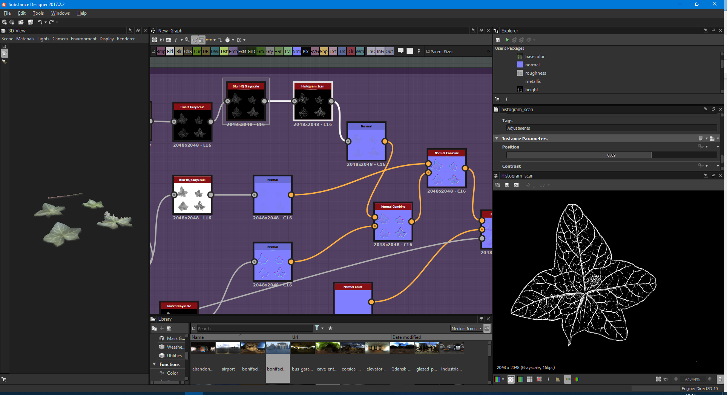Open the Materials menu in 3D View

pyautogui.click(x=25, y=39)
